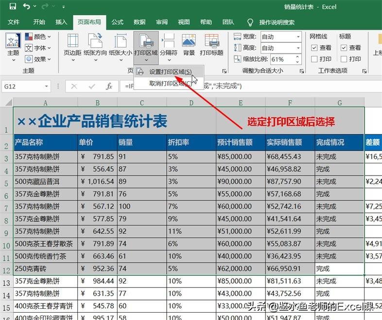The width and height of the screenshot is (382, 320).
Task: Open the Quick Access Toolbar customize arrow
Action: pyautogui.click(x=63, y=7)
